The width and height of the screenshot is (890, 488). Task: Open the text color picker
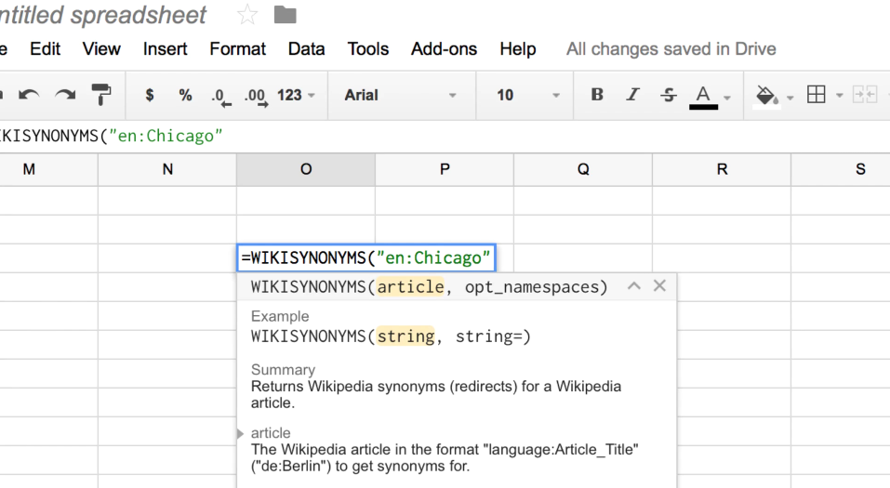(703, 96)
